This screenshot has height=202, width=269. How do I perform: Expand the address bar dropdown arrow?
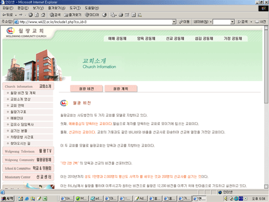coord(174,22)
